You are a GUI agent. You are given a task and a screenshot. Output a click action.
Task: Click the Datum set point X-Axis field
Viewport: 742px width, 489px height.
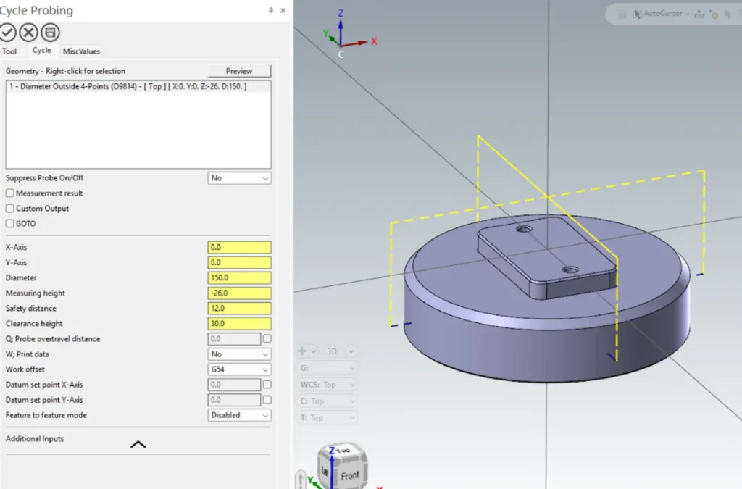pos(234,385)
